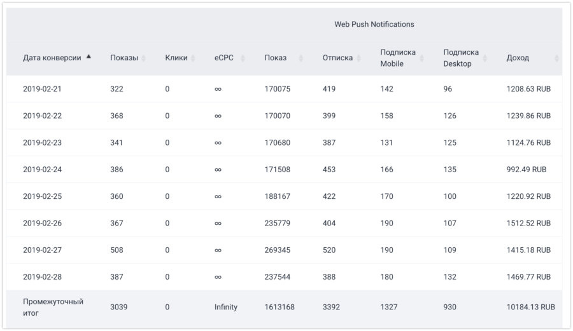Click the Доход header label
The height and width of the screenshot is (331, 573).
pos(518,58)
